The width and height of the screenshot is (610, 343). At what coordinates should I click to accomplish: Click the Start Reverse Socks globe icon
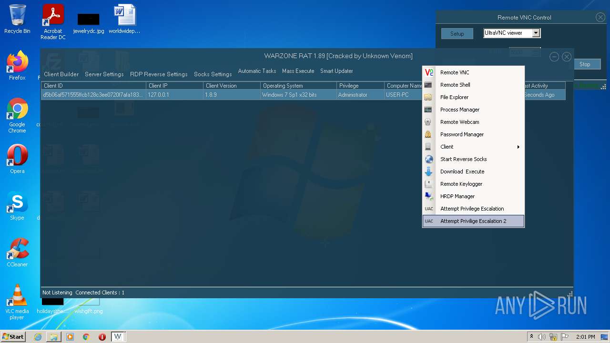[x=429, y=159]
